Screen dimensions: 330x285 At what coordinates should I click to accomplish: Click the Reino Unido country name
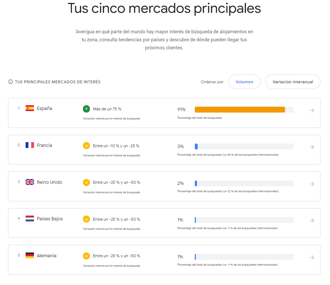pos(49,182)
